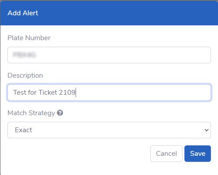
Task: Click blank dialog area left of Cancel
Action: (x=79, y=154)
